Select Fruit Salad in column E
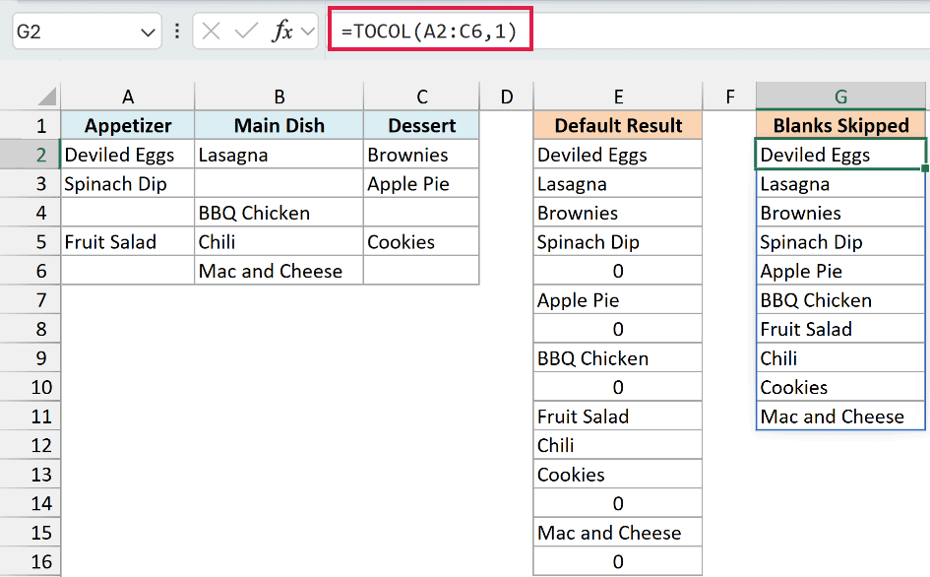930x577 pixels. (x=618, y=417)
